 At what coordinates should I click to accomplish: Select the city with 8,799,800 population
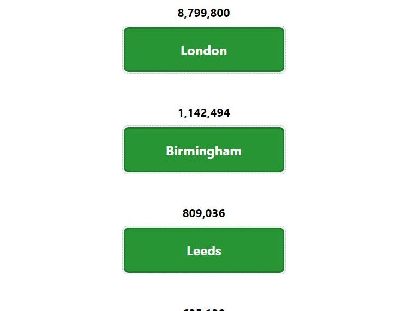[204, 50]
